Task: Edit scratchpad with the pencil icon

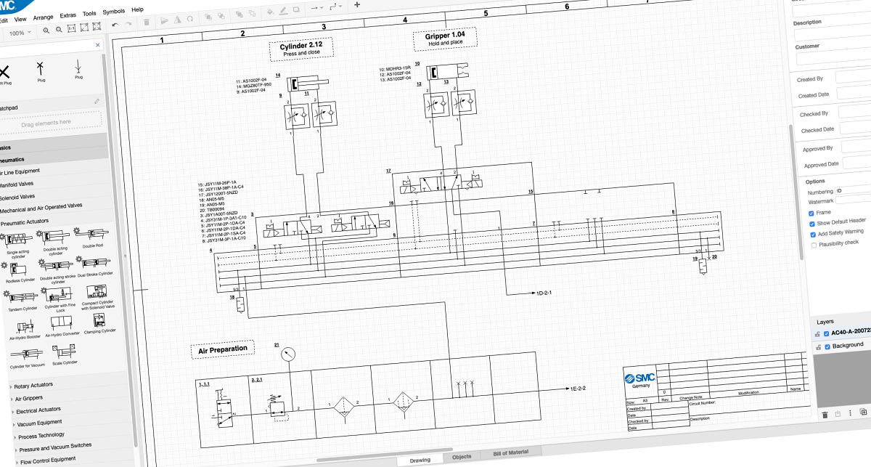Action: 97,102
